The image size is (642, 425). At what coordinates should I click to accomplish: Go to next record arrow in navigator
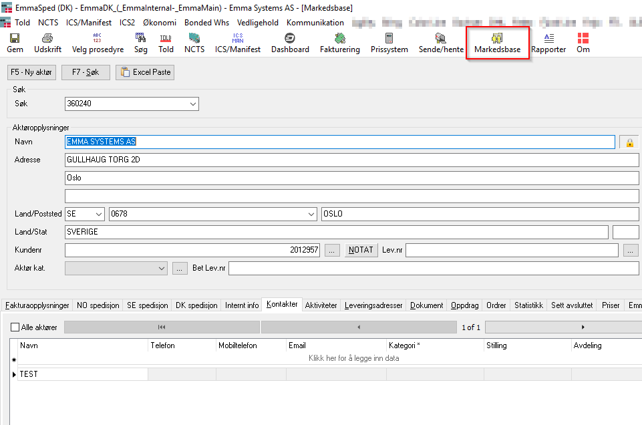583,327
